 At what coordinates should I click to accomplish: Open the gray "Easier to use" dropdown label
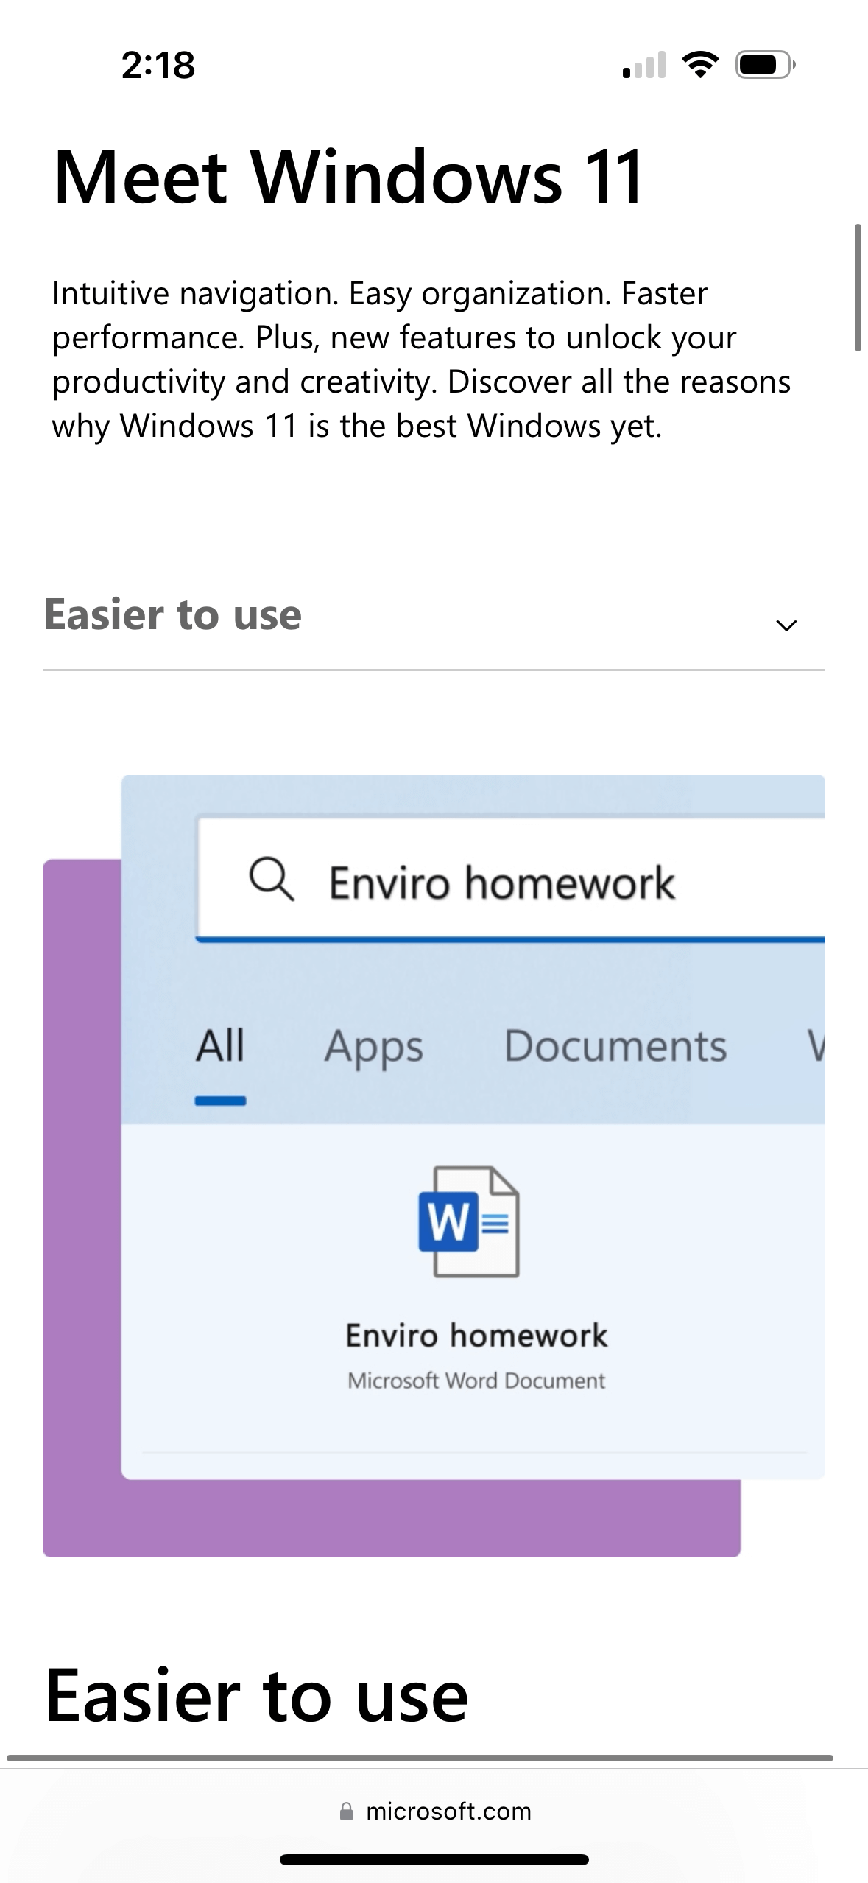[173, 614]
